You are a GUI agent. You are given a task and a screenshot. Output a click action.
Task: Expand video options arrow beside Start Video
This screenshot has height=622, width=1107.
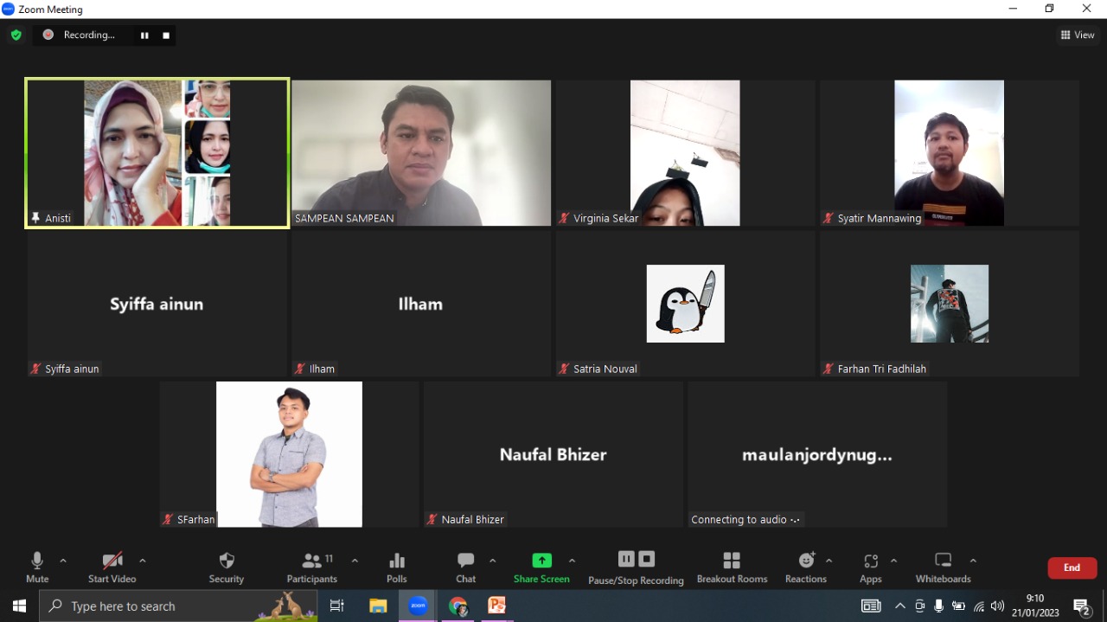click(143, 561)
